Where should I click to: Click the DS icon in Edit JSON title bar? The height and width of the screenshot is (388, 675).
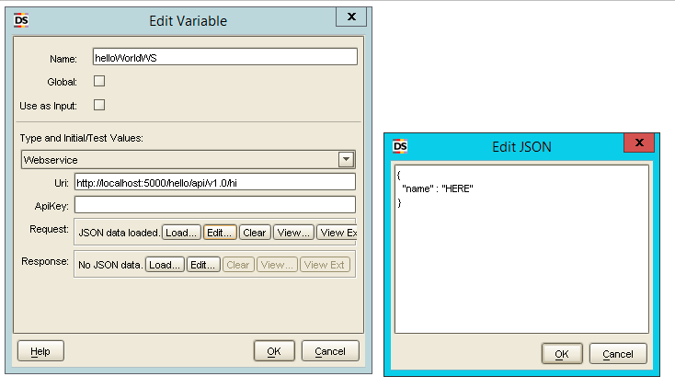point(400,146)
